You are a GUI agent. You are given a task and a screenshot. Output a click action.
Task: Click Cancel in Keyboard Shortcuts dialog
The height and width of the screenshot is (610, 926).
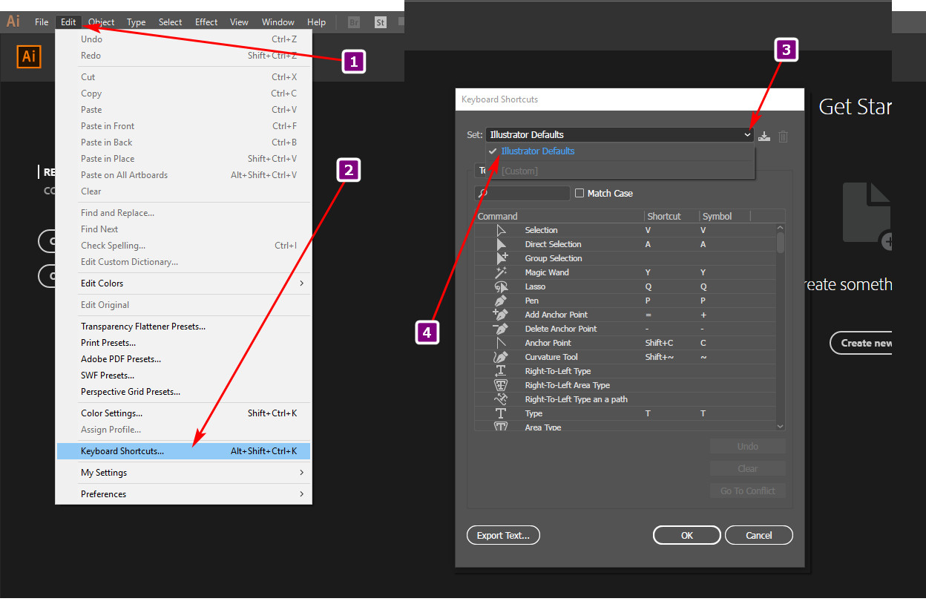pyautogui.click(x=759, y=535)
